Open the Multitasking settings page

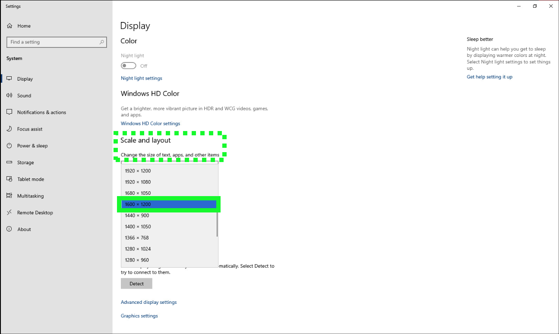pyautogui.click(x=30, y=196)
